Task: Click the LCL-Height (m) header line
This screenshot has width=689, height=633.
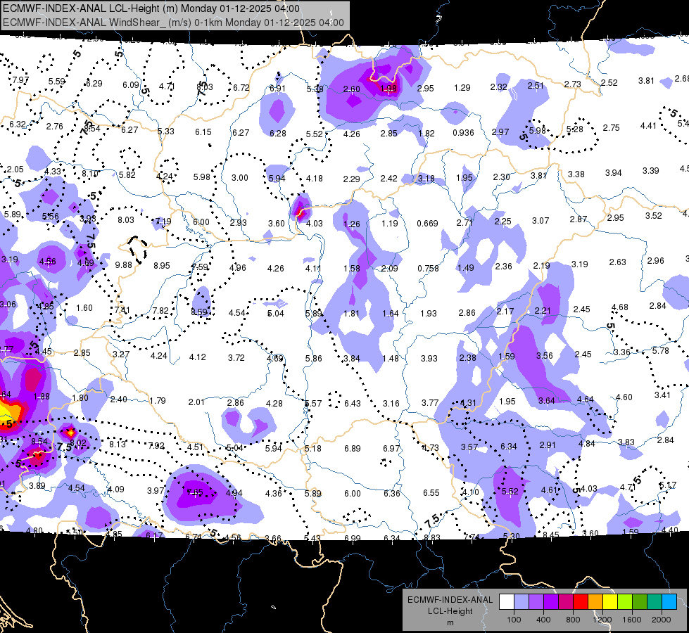Action: click(151, 8)
